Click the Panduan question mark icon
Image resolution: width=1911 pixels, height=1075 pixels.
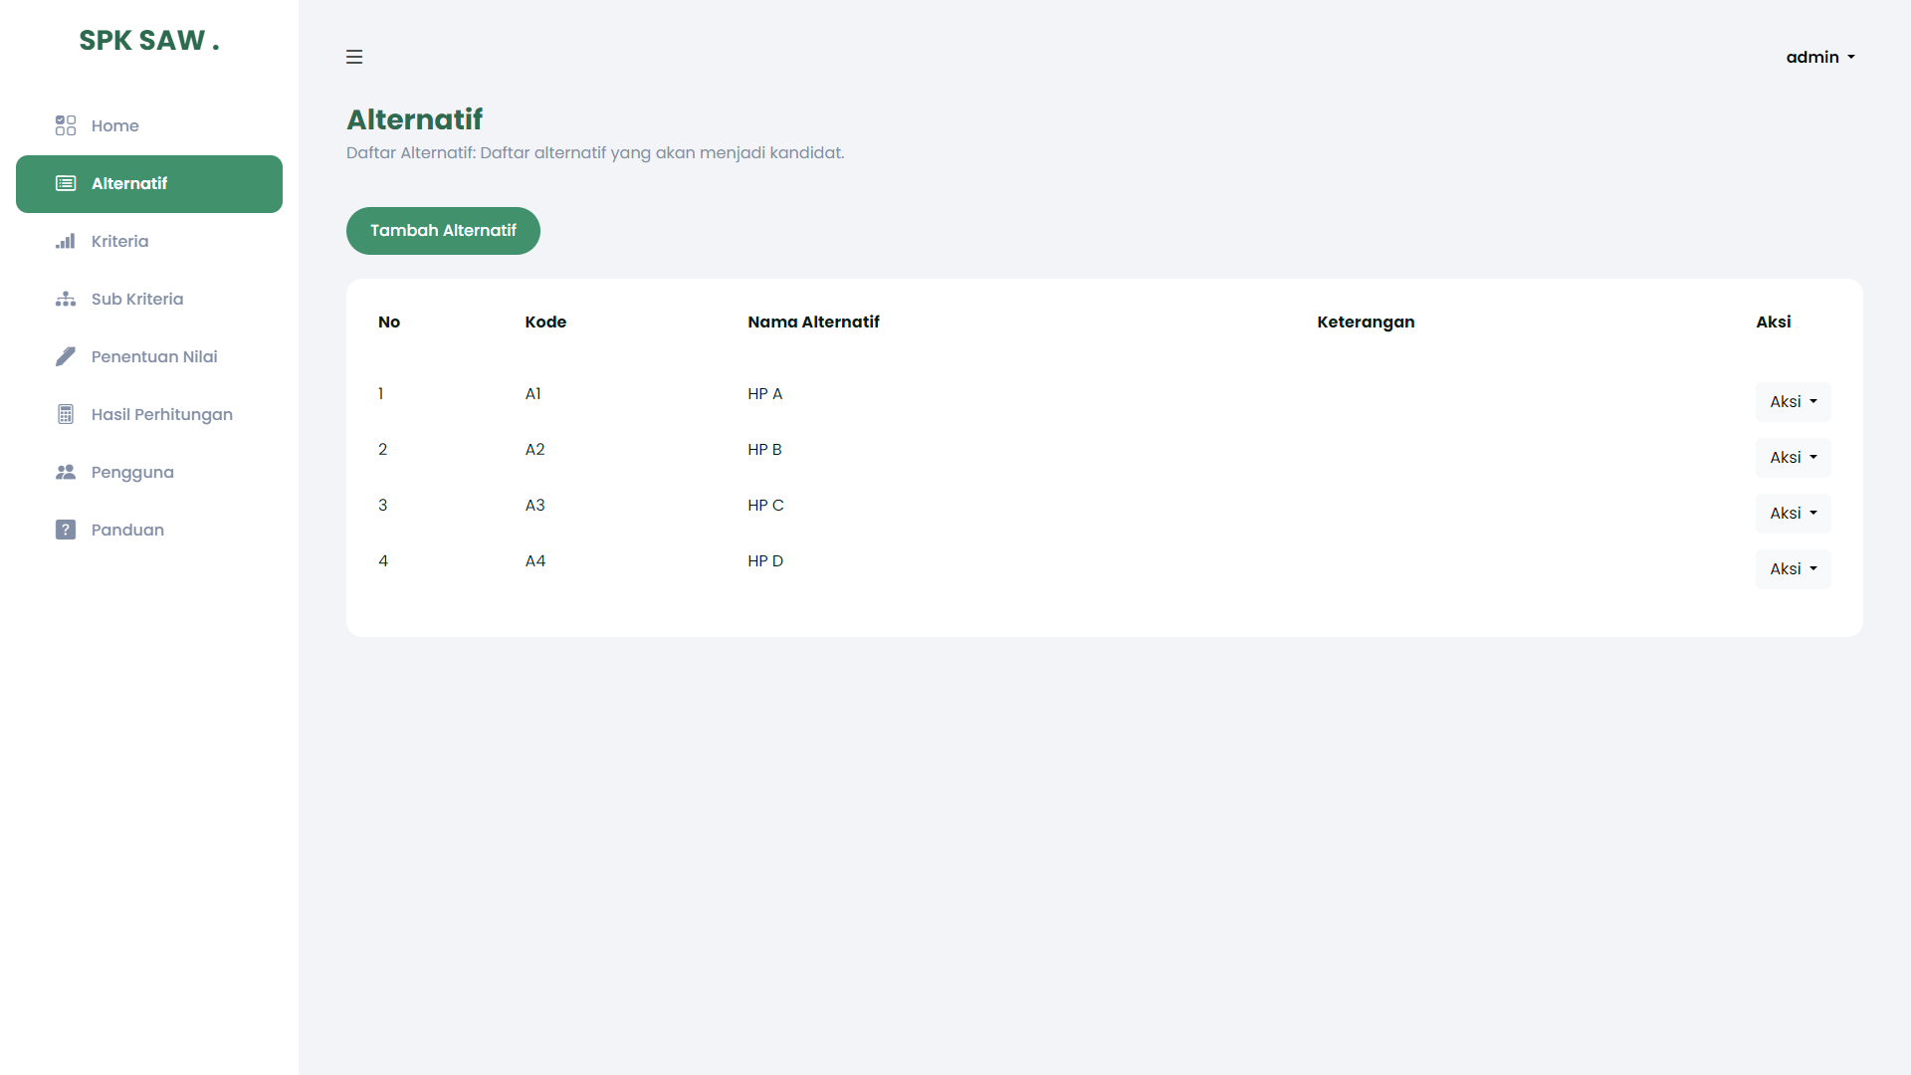[x=66, y=530]
